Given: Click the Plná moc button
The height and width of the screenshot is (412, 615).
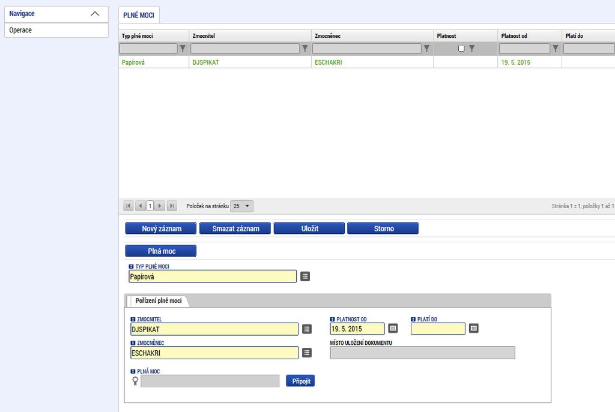Looking at the screenshot, I should [161, 251].
